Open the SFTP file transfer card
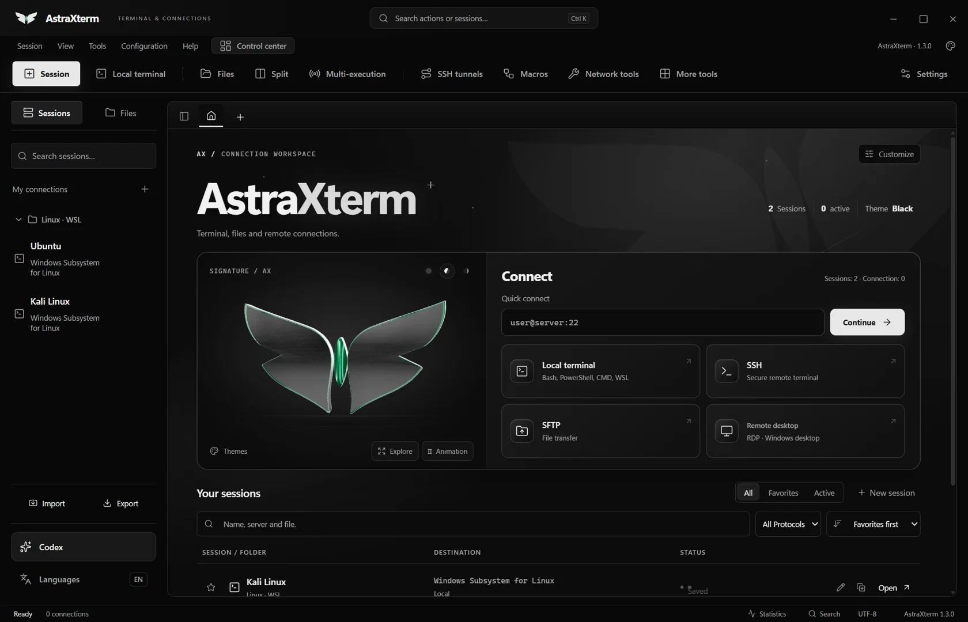 pyautogui.click(x=600, y=431)
